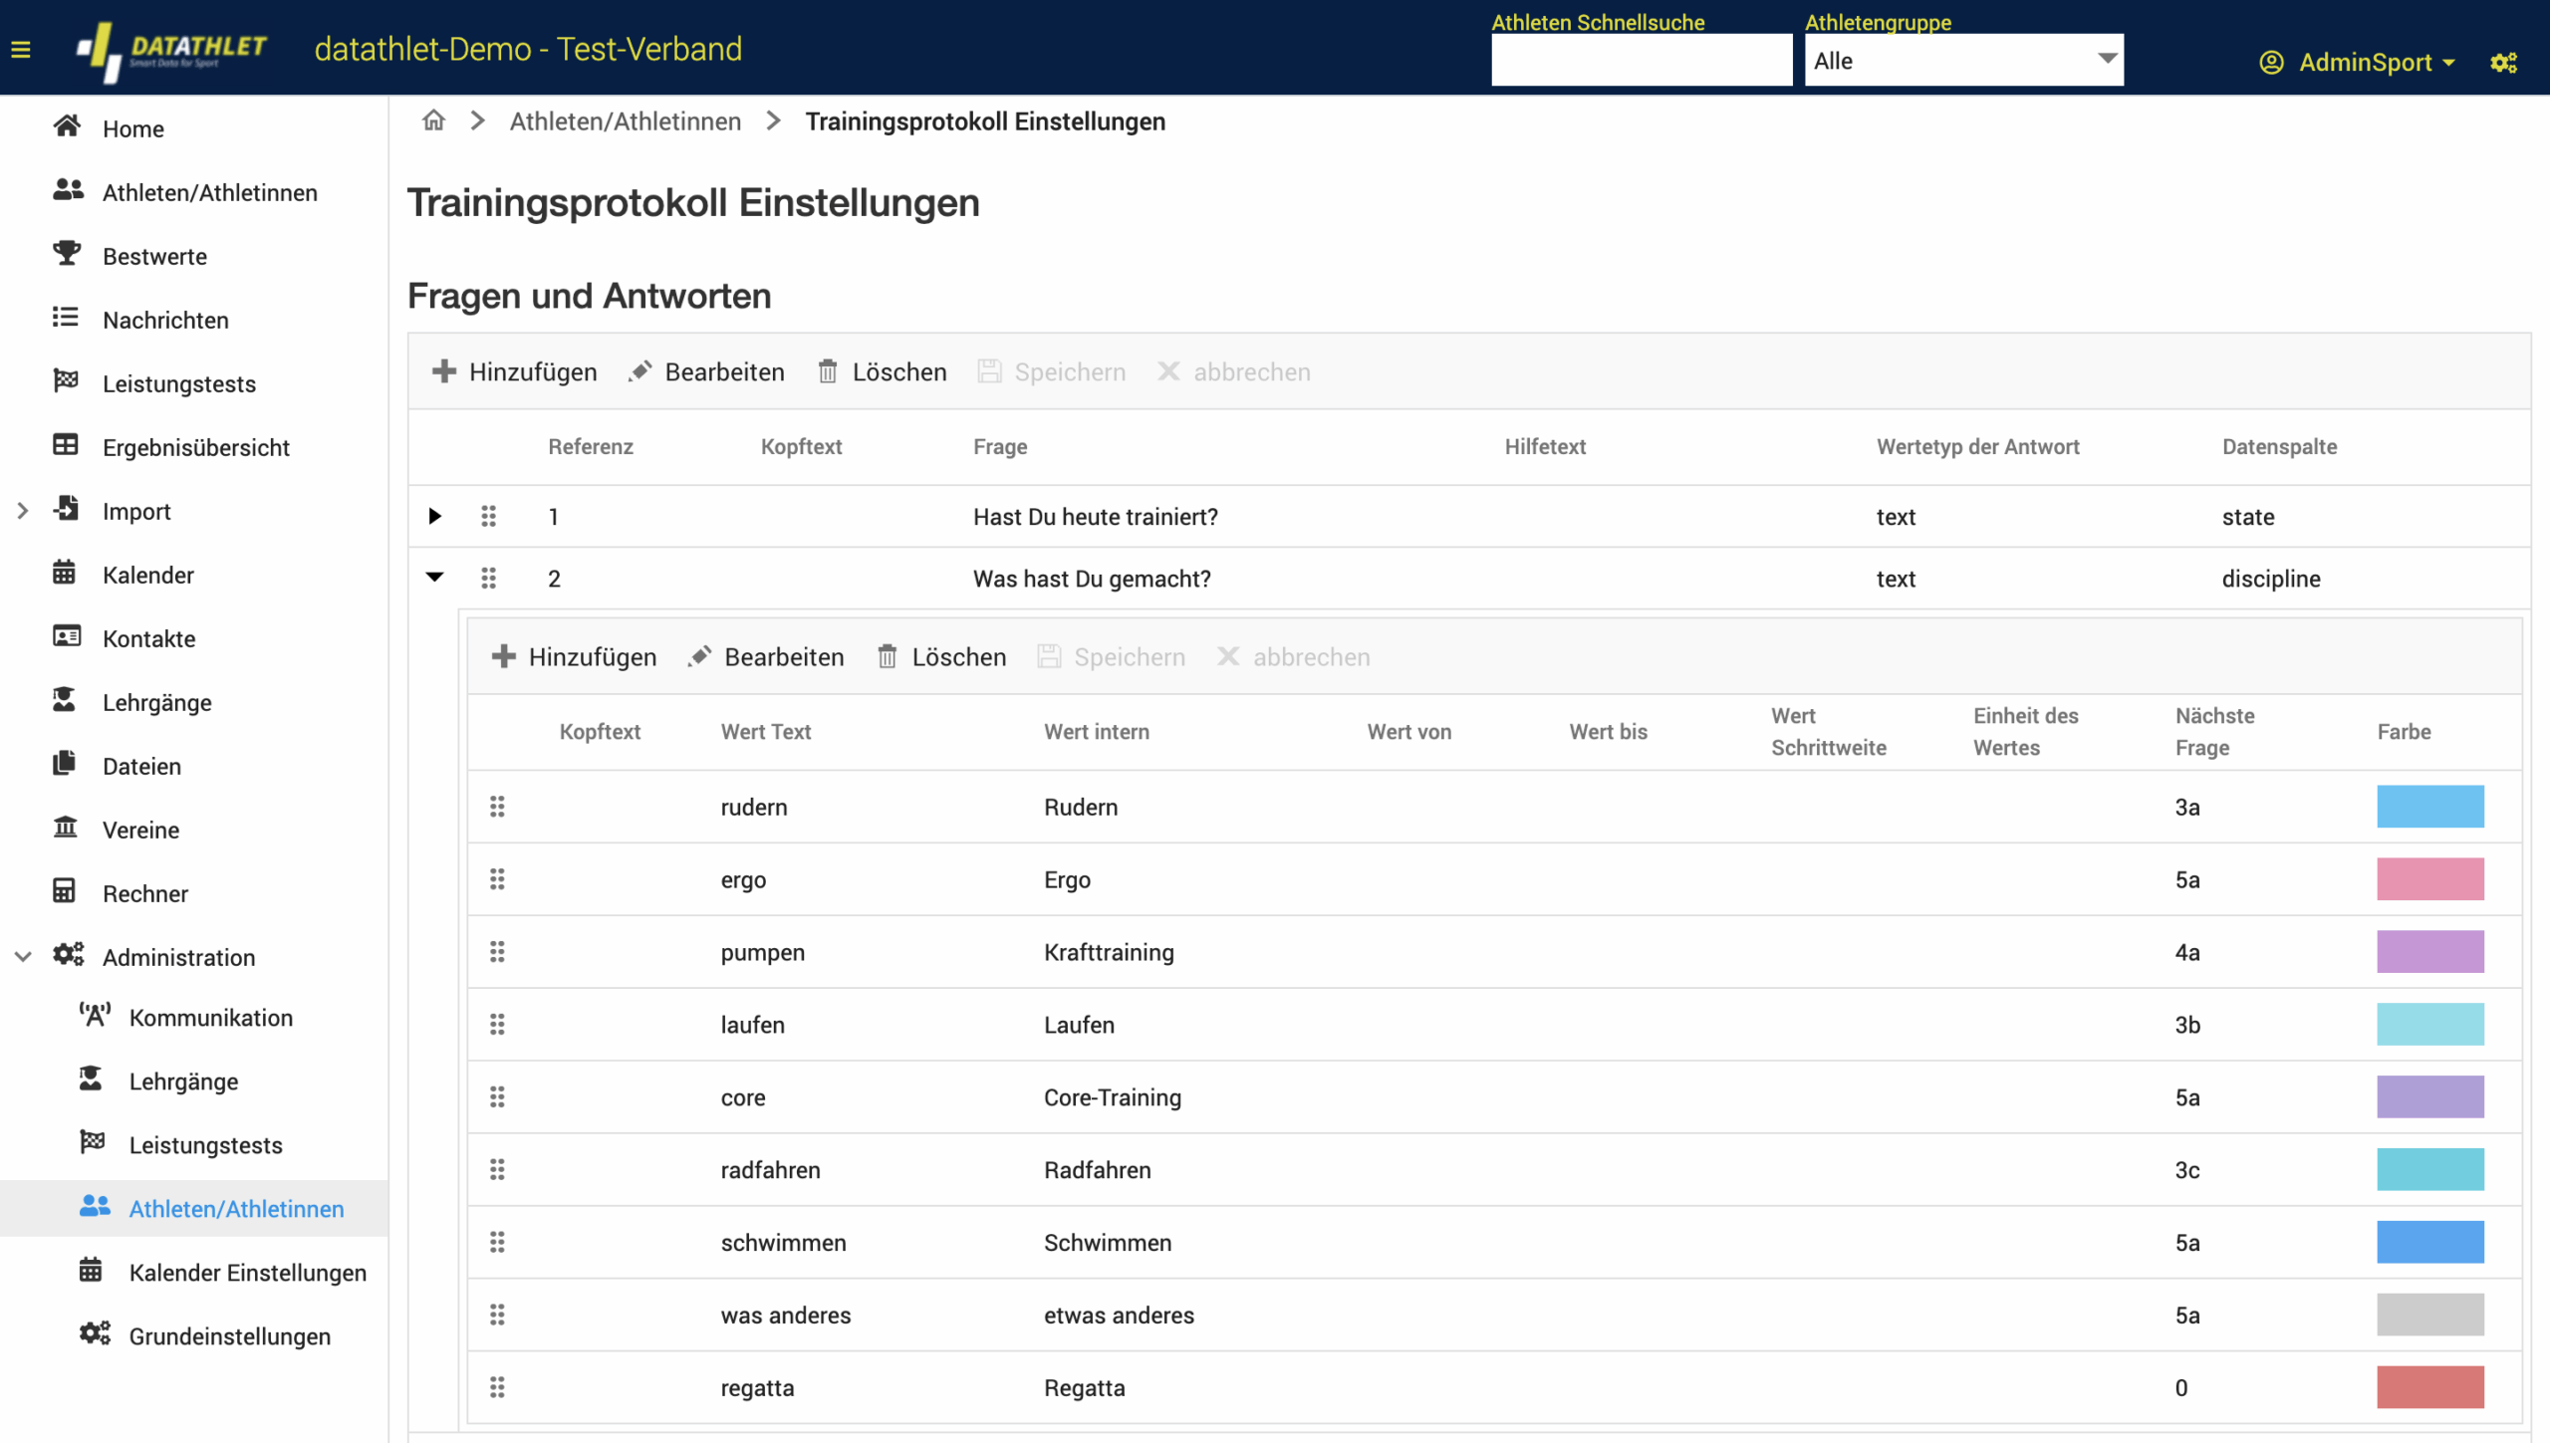The image size is (2550, 1443).
Task: Click the Rechner calculator icon
Action: 65,891
